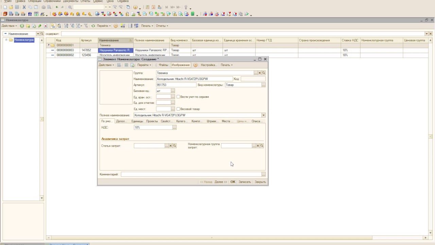The image size is (435, 245).
Task: Click the magnifier icon next to Группа field
Action: click(263, 73)
